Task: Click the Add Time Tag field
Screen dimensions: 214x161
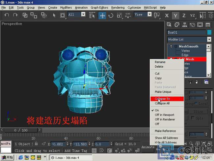Action: coord(76,150)
